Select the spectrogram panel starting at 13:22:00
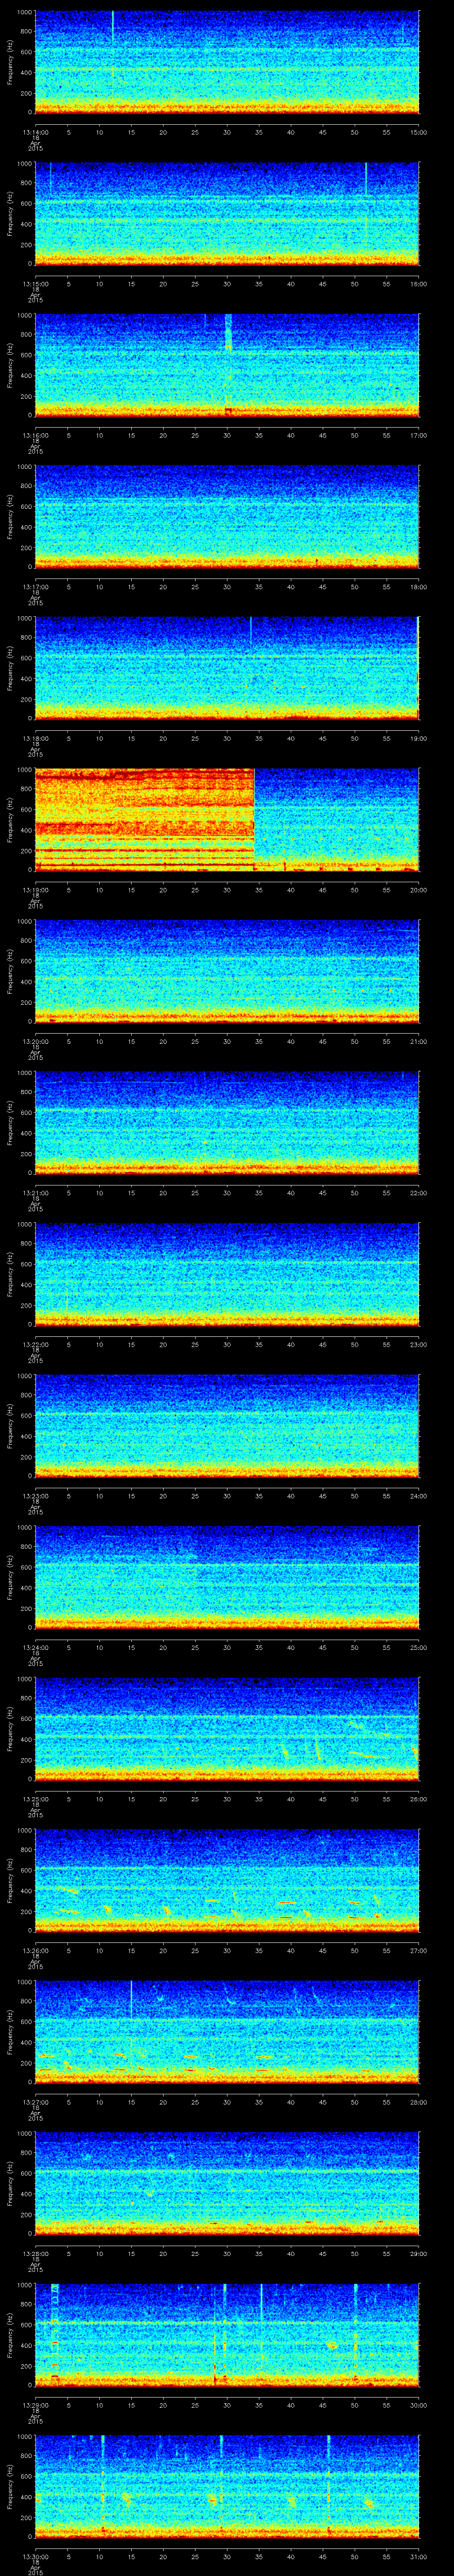Viewport: 454px width, 2576px height. coord(227,1274)
